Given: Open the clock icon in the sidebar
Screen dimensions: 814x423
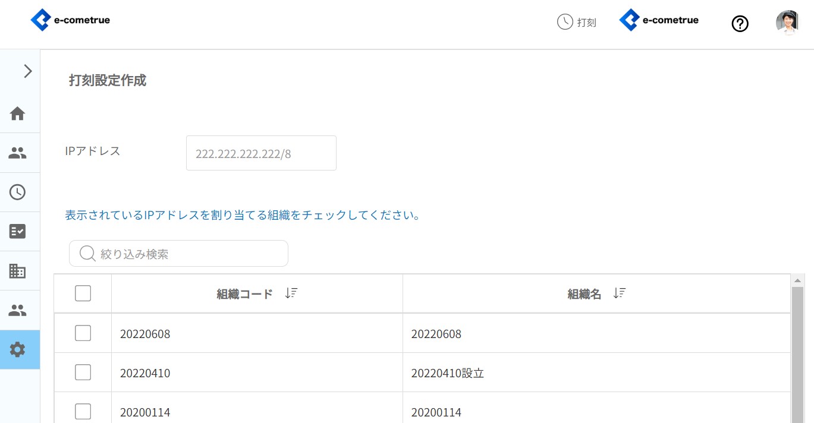Looking at the screenshot, I should [x=17, y=192].
